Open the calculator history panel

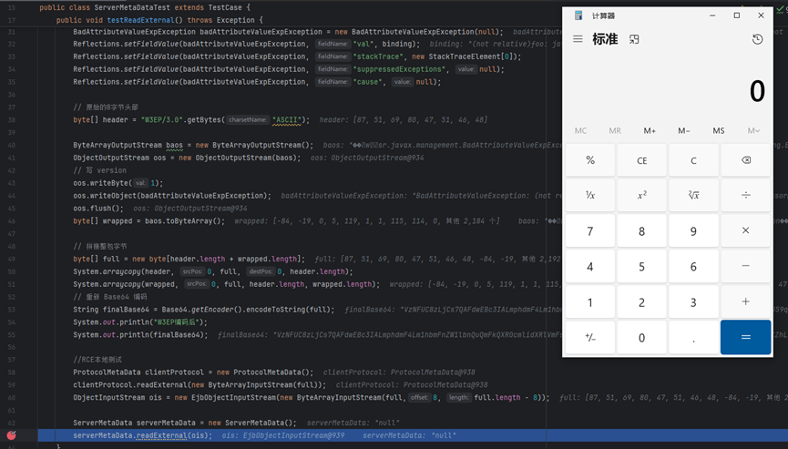[x=757, y=39]
